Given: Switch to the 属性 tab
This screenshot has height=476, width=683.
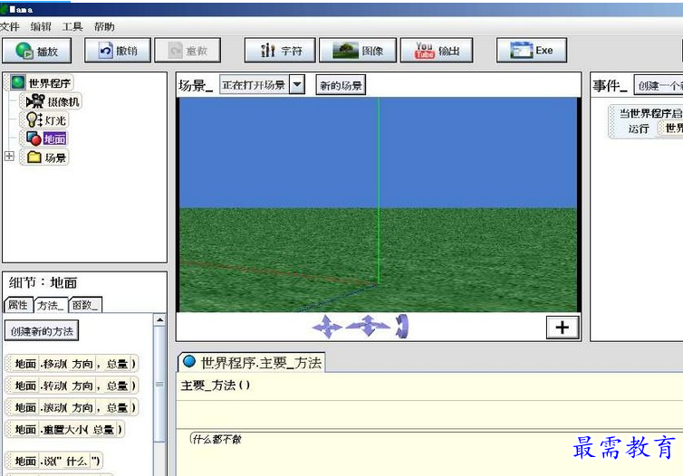Looking at the screenshot, I should (x=18, y=305).
